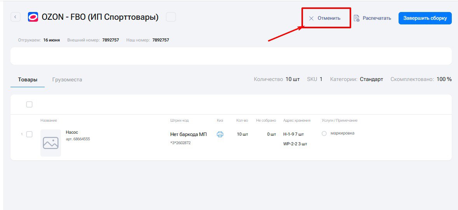Click the Нет баркода МП barcode text
458x210 pixels.
pos(188,134)
